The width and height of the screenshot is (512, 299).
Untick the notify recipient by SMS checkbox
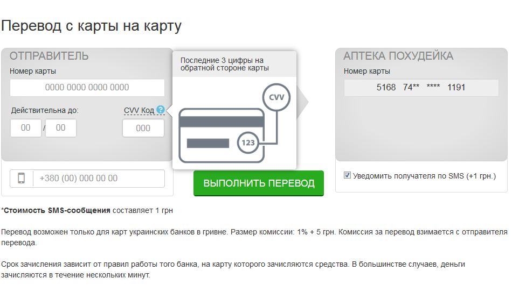coord(347,175)
